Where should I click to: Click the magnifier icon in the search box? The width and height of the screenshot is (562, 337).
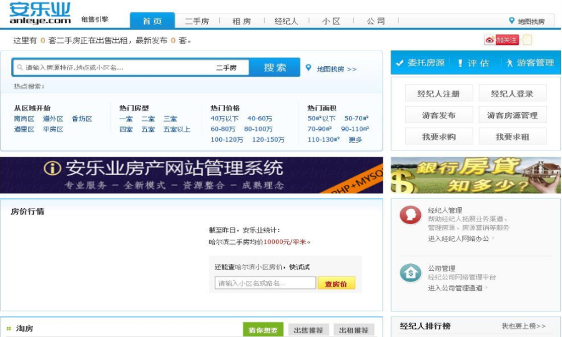(x=20, y=67)
